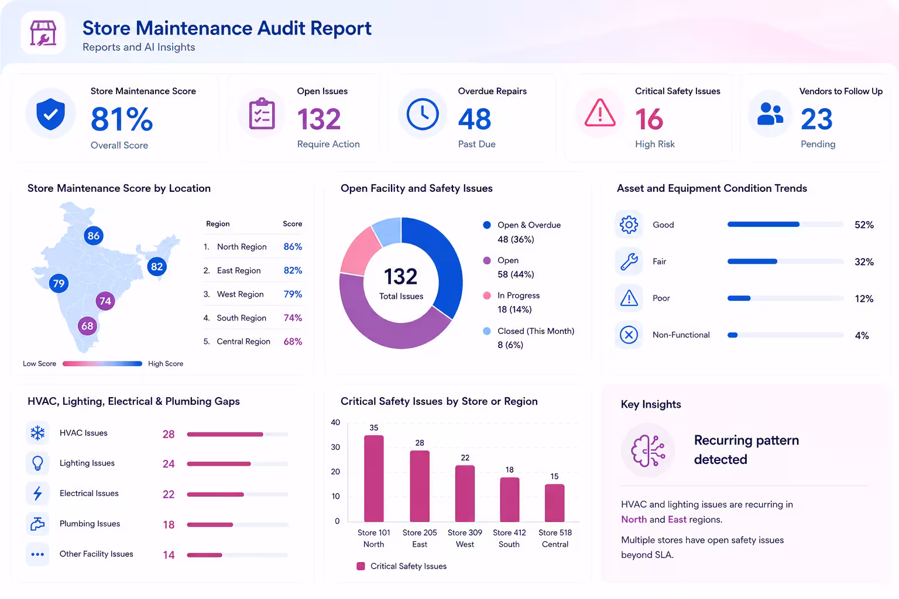
Task: Select the North Region 86% row
Action: [253, 247]
